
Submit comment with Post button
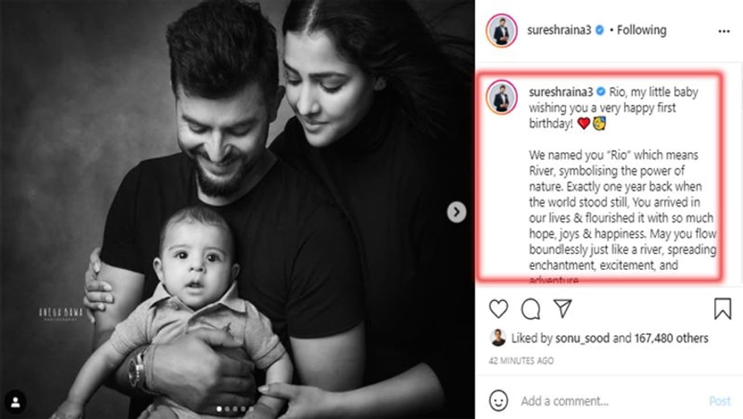[720, 401]
